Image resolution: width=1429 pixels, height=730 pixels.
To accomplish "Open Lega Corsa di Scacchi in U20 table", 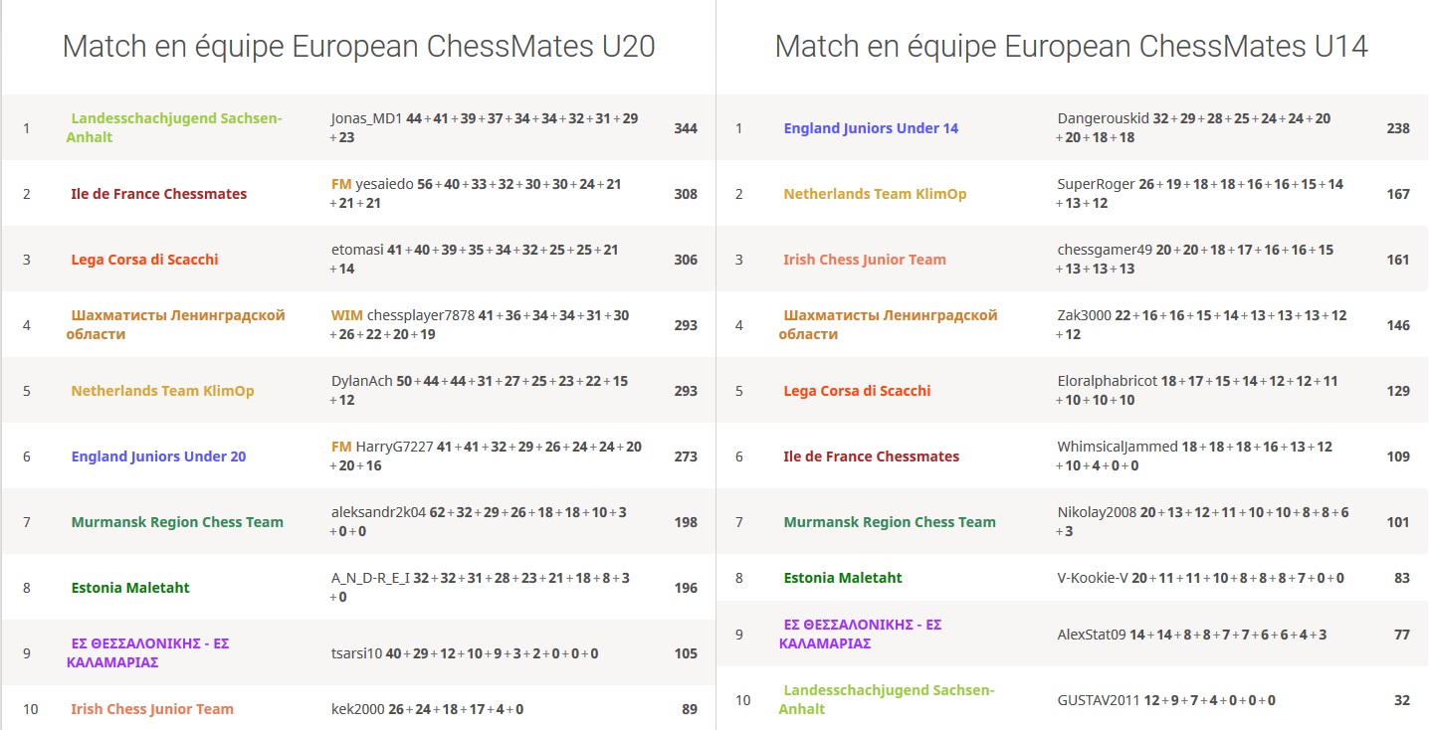I will coord(144,260).
